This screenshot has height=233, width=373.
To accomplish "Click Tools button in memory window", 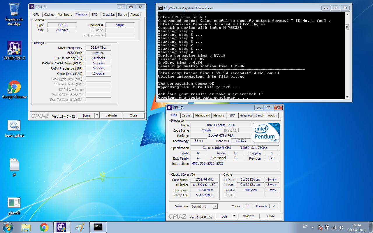I will coord(86,115).
